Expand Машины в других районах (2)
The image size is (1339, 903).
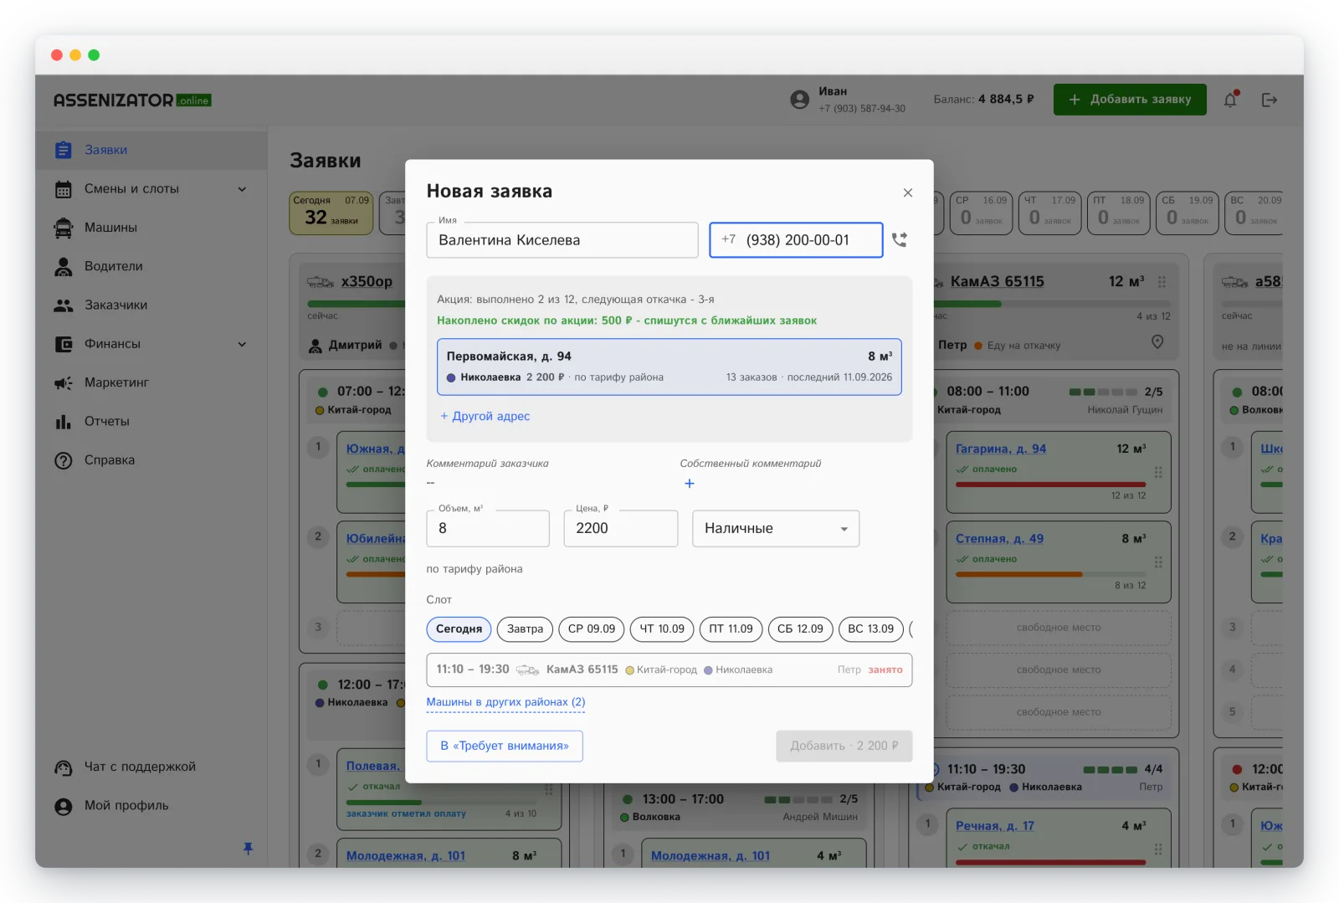(x=505, y=702)
